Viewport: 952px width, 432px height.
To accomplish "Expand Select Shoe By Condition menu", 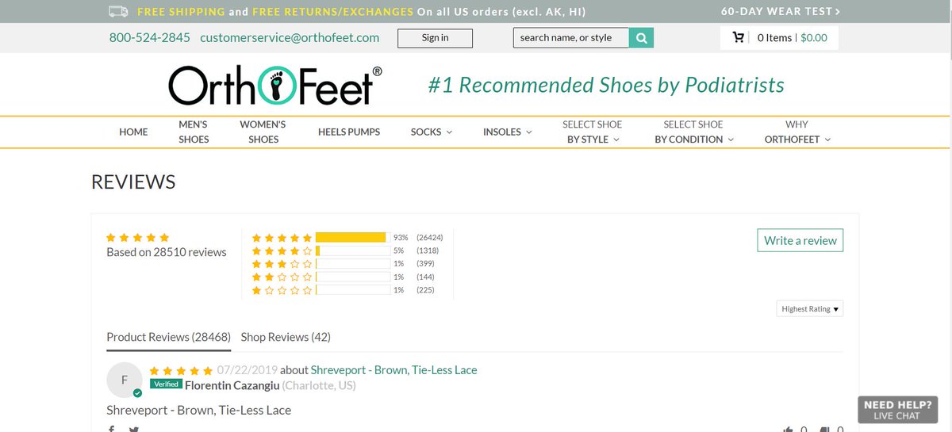I will pyautogui.click(x=693, y=132).
